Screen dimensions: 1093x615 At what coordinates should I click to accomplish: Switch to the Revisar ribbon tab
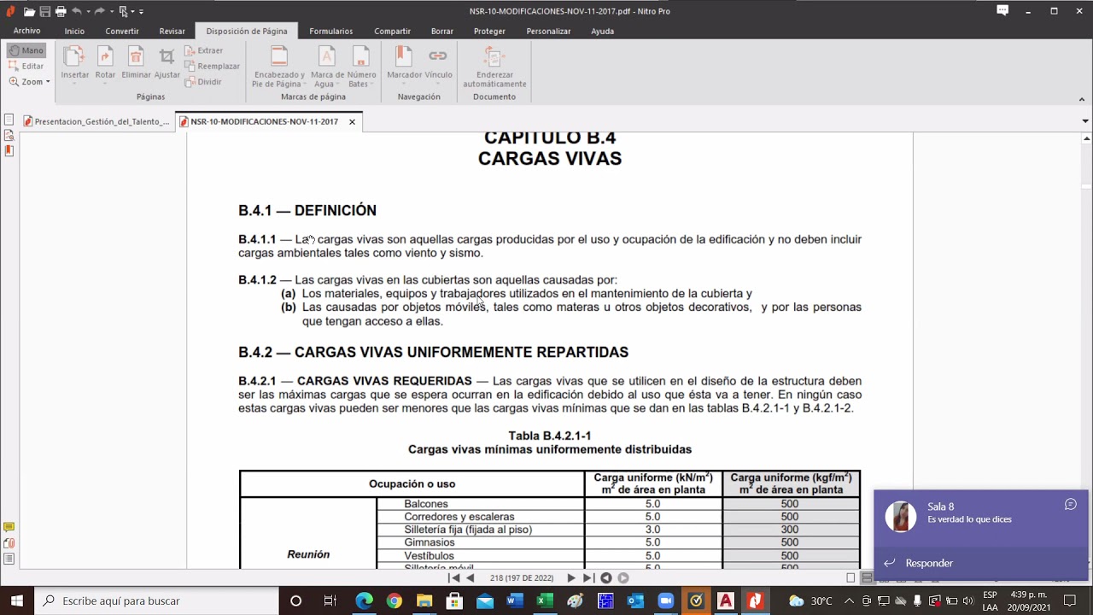click(172, 31)
